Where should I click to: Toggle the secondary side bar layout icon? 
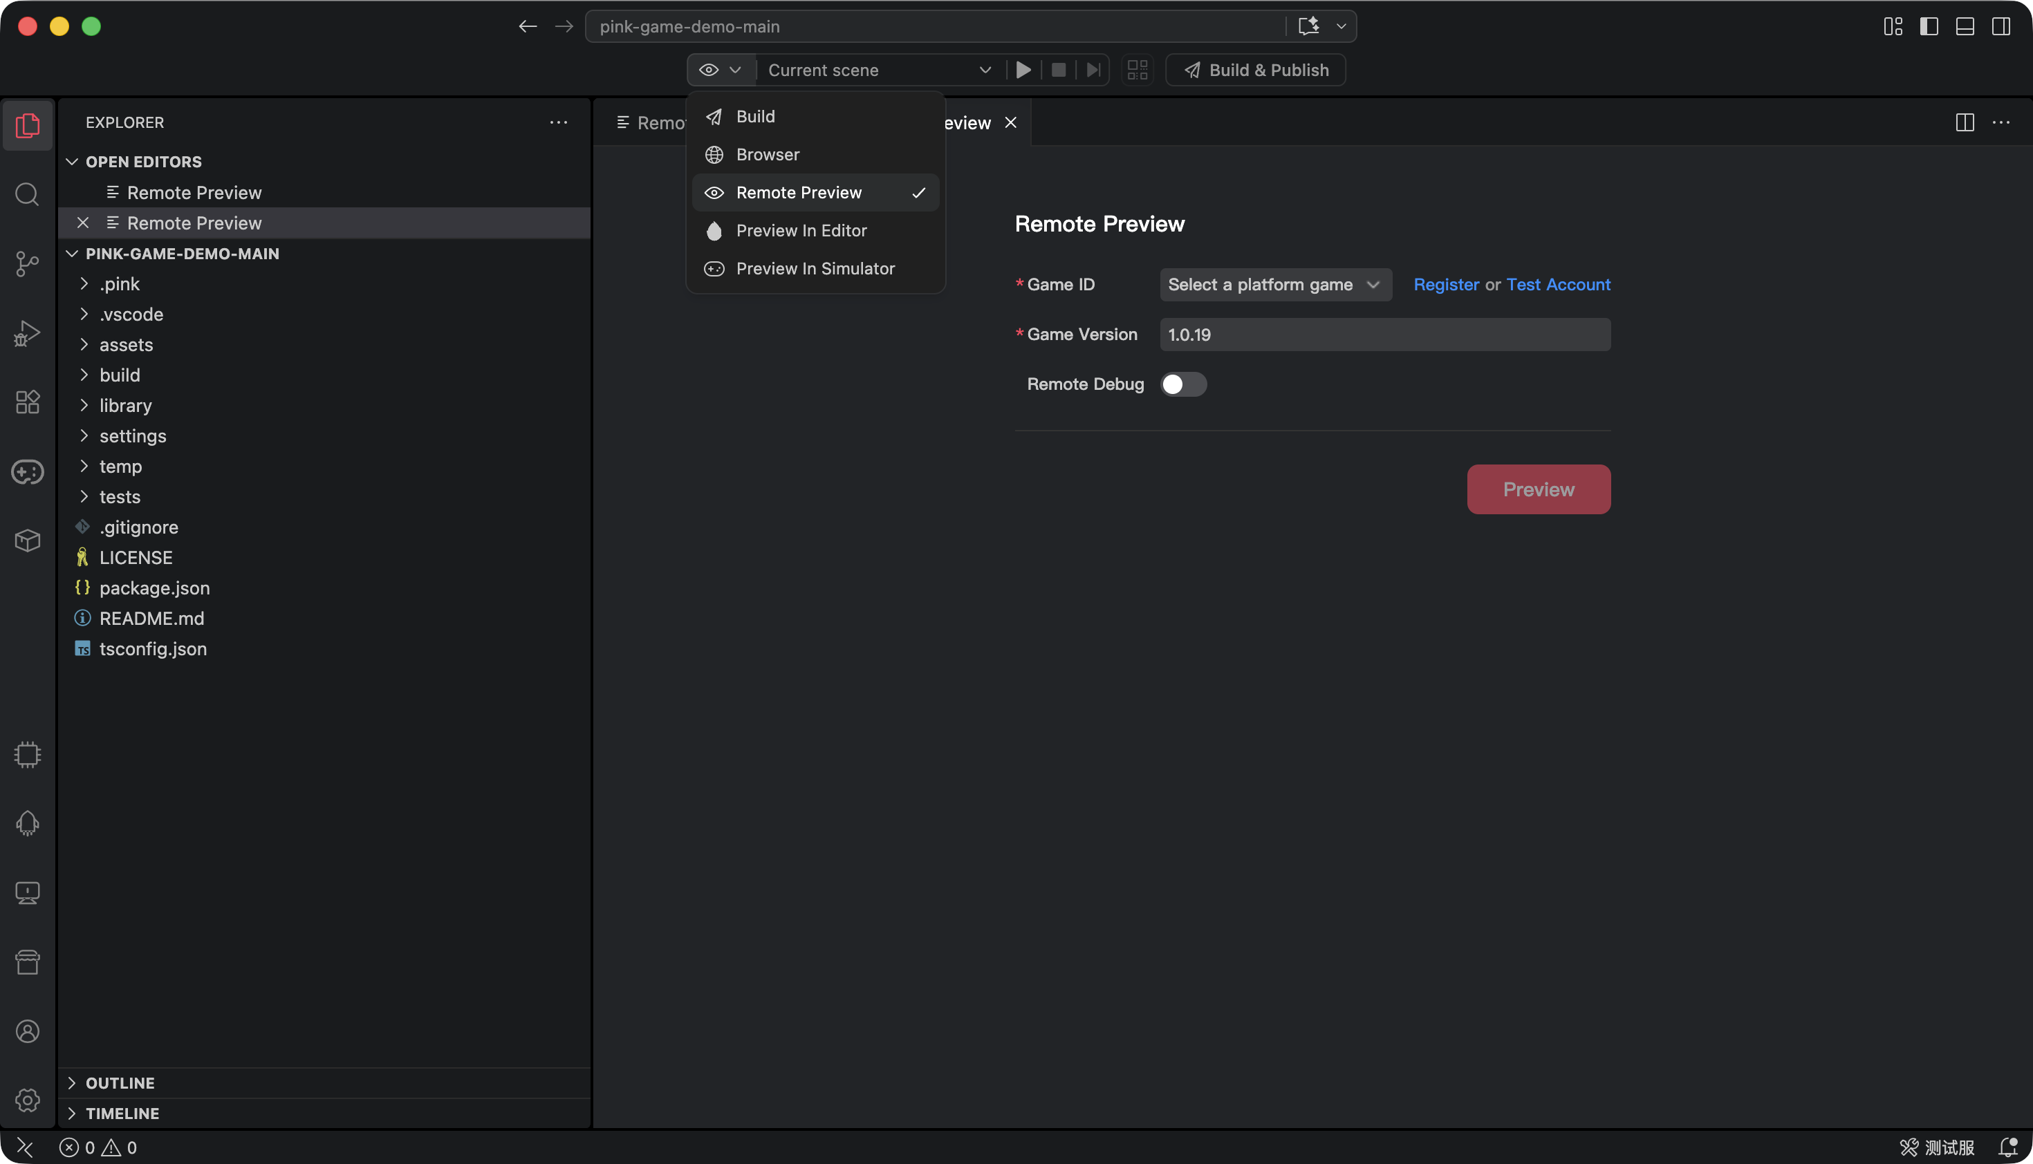2000,26
